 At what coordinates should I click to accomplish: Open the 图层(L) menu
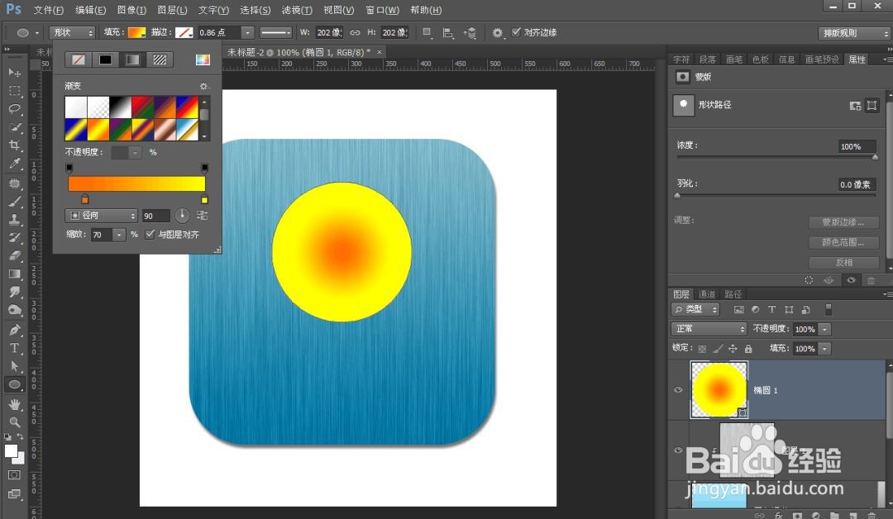(x=172, y=10)
